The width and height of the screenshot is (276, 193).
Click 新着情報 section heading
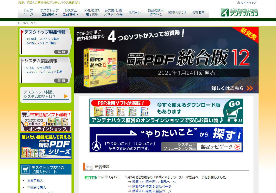coord(102,167)
